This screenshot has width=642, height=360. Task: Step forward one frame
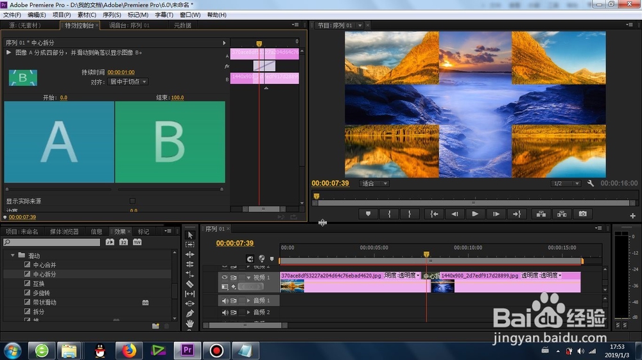pos(496,214)
